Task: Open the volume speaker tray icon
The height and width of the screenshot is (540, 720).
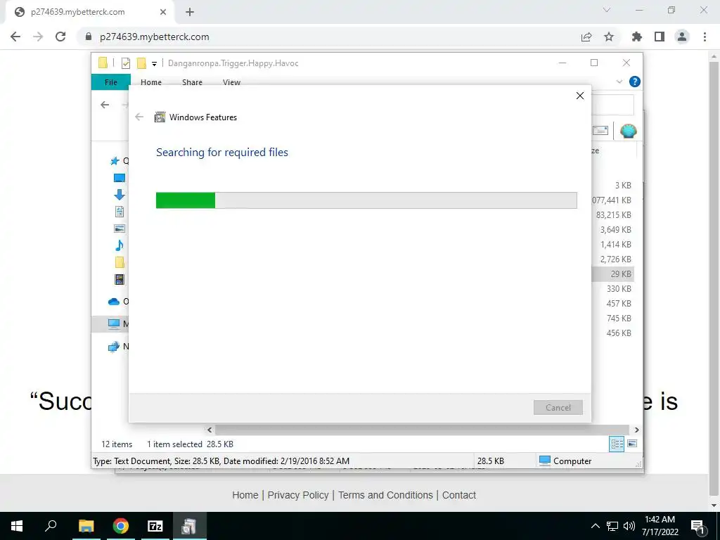Action: [629, 526]
